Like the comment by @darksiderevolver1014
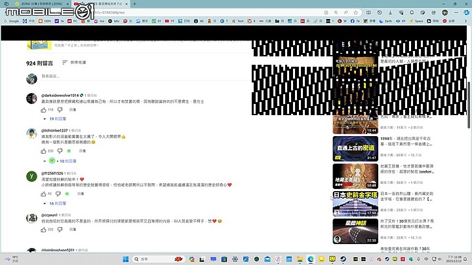 coord(44,110)
